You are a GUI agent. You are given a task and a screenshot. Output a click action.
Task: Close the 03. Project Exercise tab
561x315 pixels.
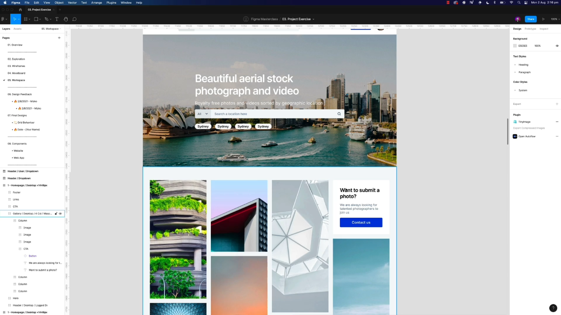click(x=54, y=9)
